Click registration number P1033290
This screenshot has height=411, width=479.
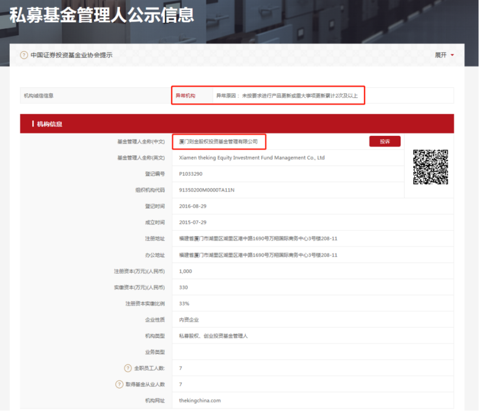[x=190, y=174]
